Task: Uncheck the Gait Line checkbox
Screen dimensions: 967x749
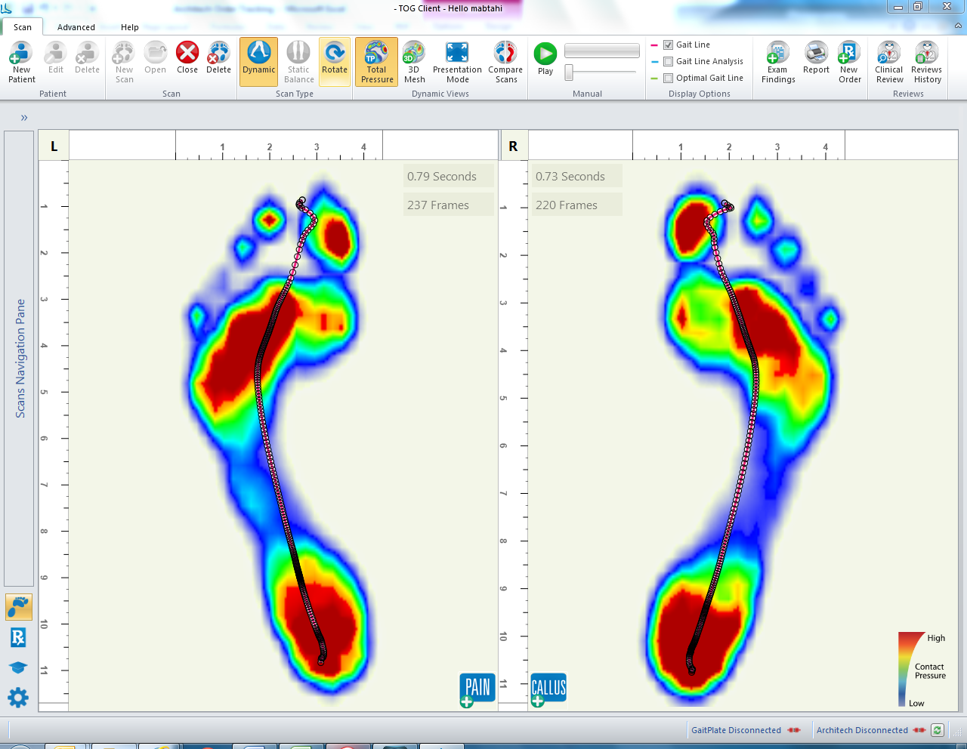Action: 668,45
